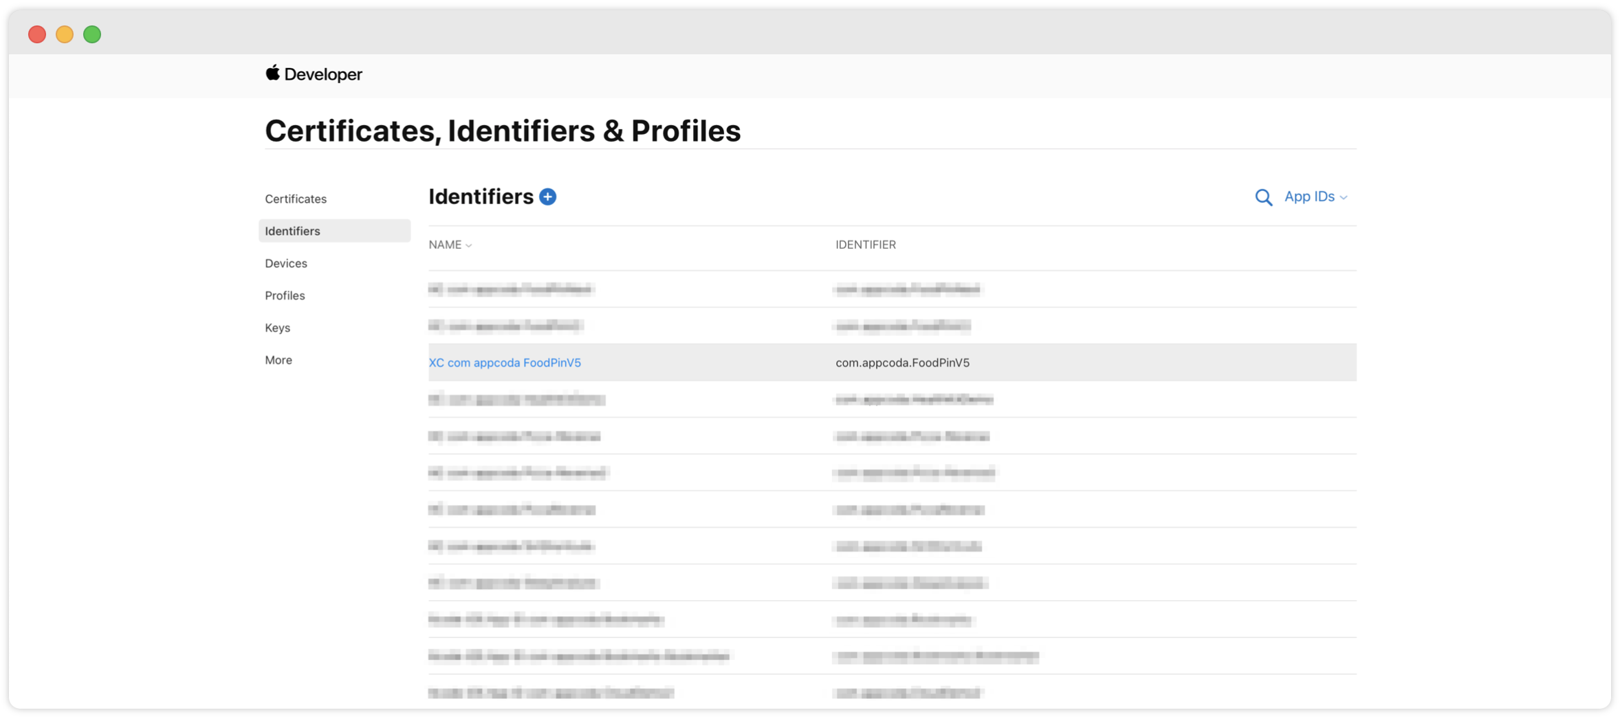The width and height of the screenshot is (1620, 719).
Task: Click the NAME column sort chevron
Action: pyautogui.click(x=468, y=245)
